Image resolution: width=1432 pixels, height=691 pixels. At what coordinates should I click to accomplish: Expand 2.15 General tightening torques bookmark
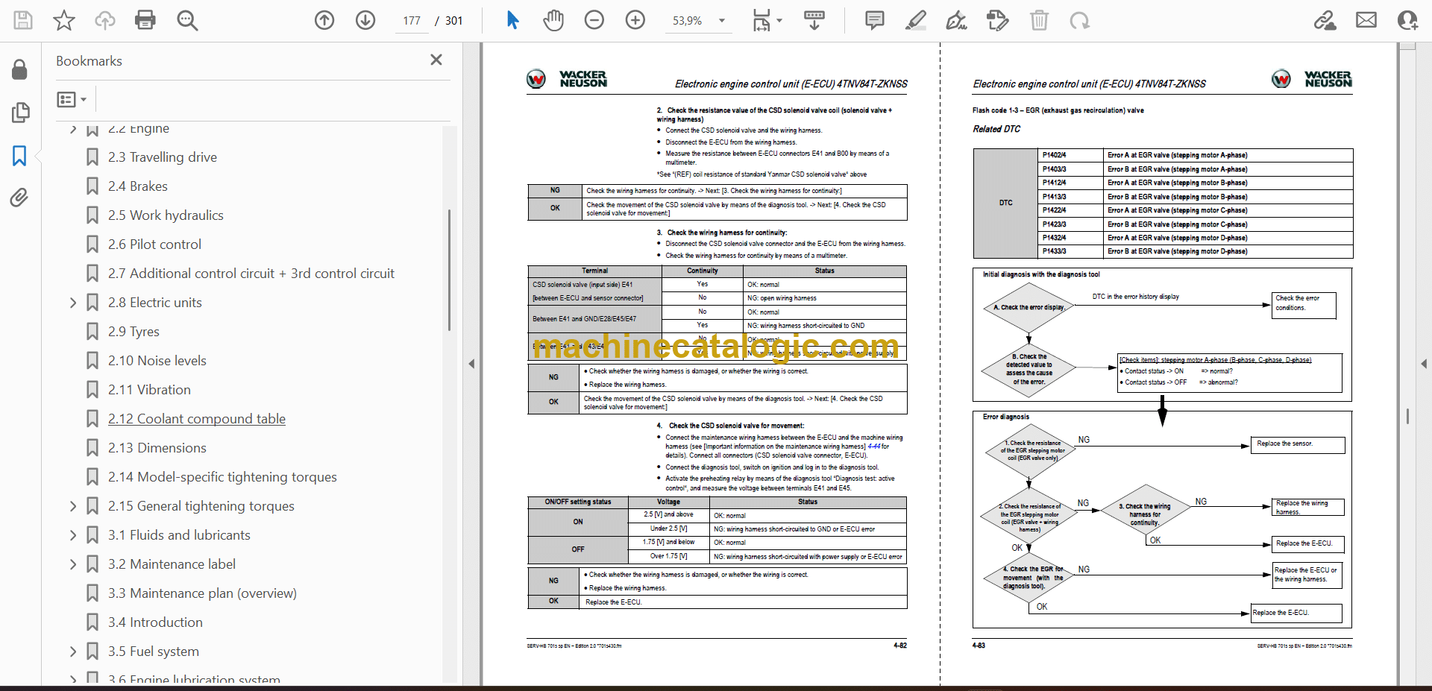73,506
